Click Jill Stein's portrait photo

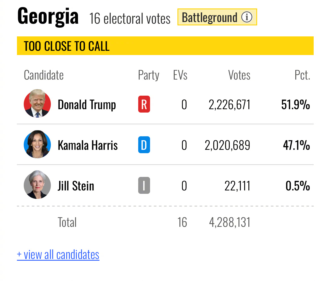point(37,185)
